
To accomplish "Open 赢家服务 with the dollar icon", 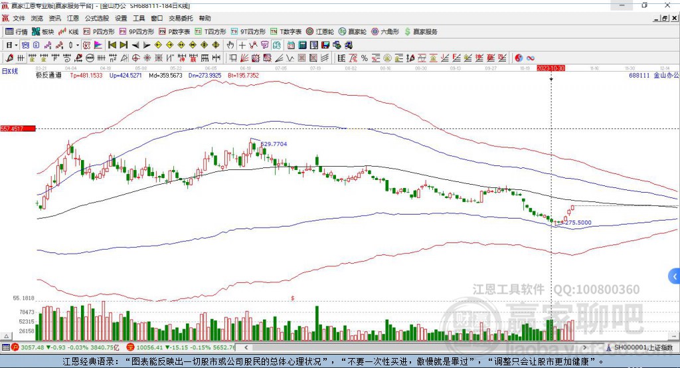I will [420, 32].
